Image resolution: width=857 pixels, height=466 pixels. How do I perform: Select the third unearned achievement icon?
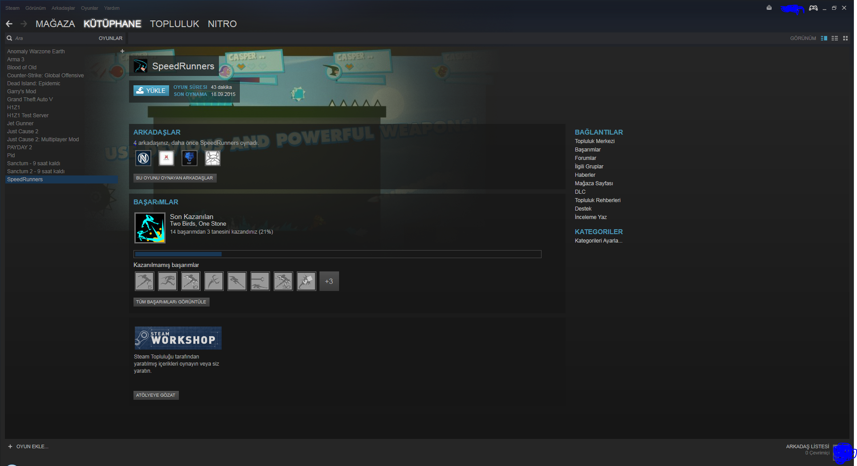[191, 281]
